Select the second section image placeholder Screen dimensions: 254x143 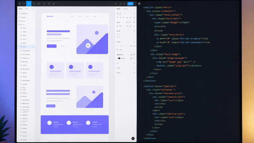click(90, 97)
